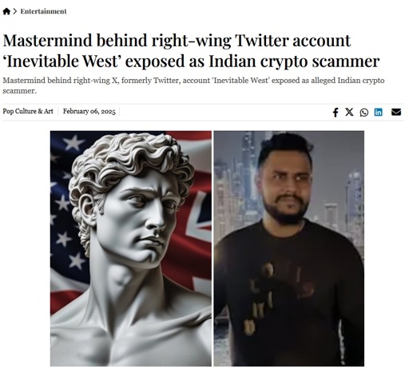The height and width of the screenshot is (369, 409).
Task: Open the photo of bearded man
Action: point(289,248)
